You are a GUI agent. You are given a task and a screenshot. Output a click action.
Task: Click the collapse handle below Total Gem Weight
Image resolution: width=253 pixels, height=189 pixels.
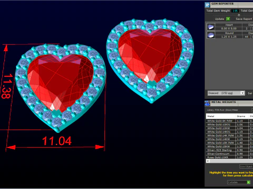click(239, 15)
